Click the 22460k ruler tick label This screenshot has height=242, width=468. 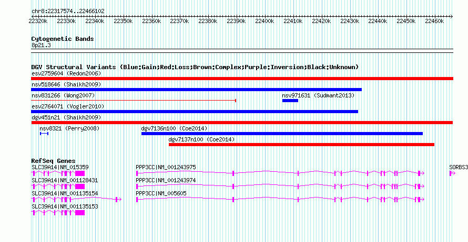pyautogui.click(x=434, y=21)
